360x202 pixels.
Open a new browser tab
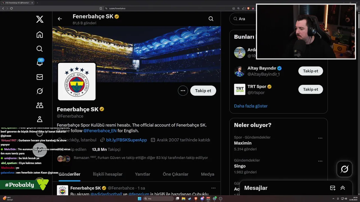tap(37, 3)
